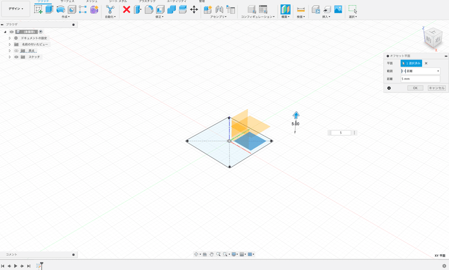Select the Rectangular Pattern tool
449x270 pixels.
(x=83, y=10)
